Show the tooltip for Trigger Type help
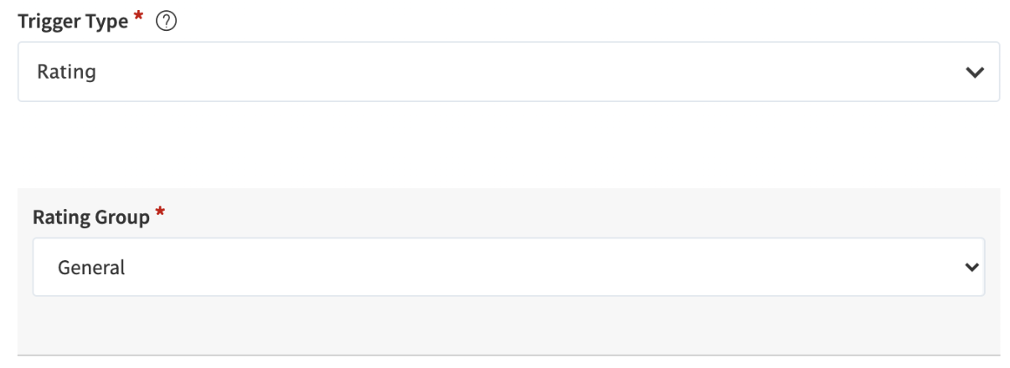Viewport: 1010px width, 368px height. pos(166,23)
